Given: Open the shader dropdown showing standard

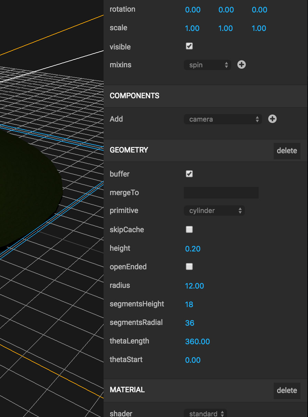Looking at the screenshot, I should click(x=205, y=413).
